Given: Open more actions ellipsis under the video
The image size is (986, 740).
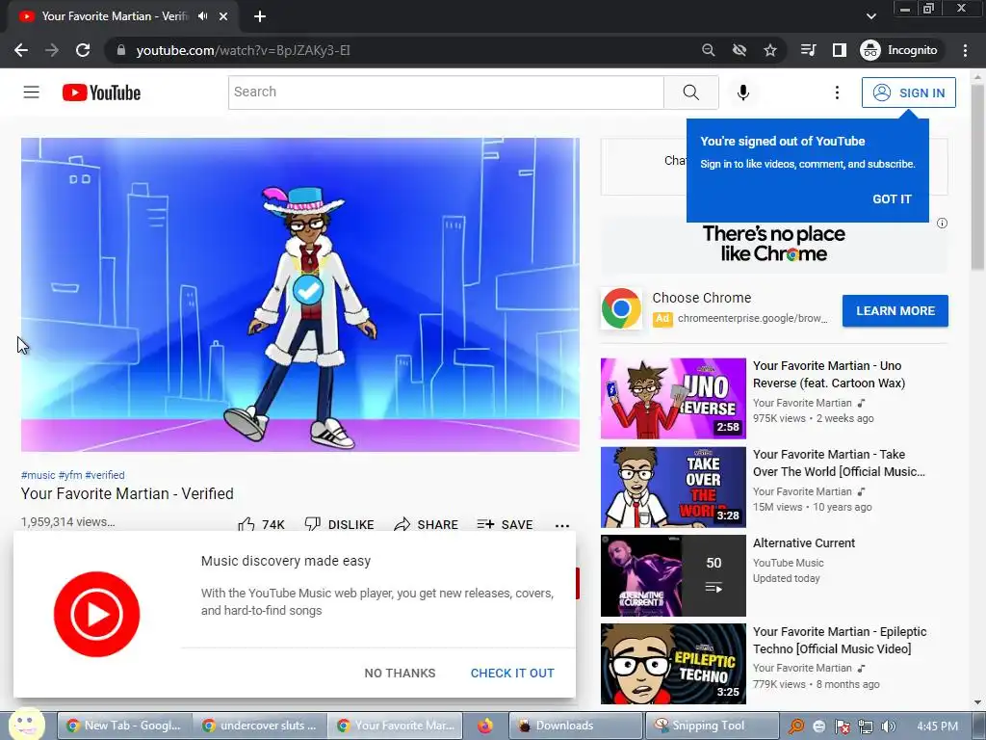Looking at the screenshot, I should pos(562,525).
